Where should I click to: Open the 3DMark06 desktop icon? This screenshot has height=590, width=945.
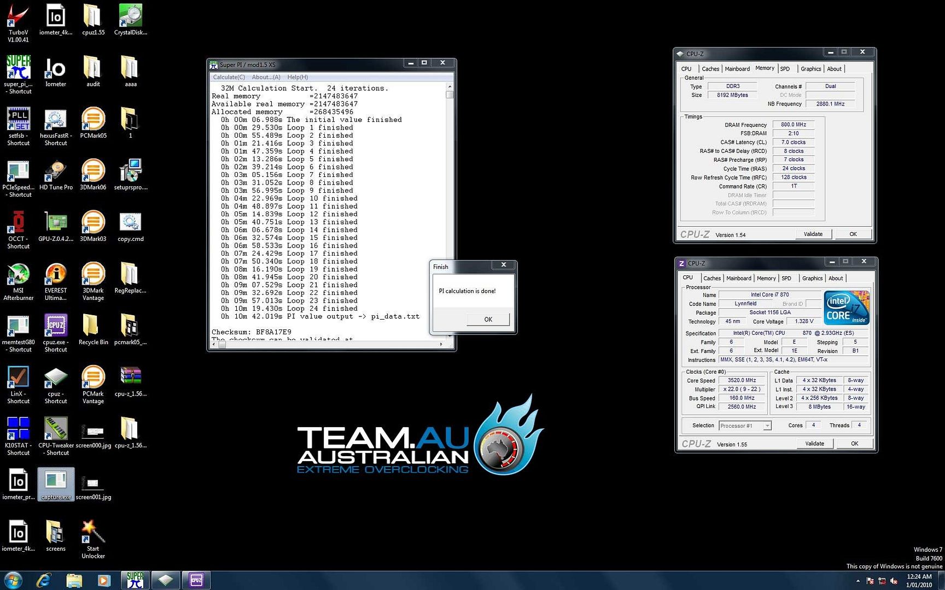[93, 174]
